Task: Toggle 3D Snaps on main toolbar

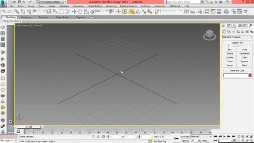Action: (x=132, y=12)
